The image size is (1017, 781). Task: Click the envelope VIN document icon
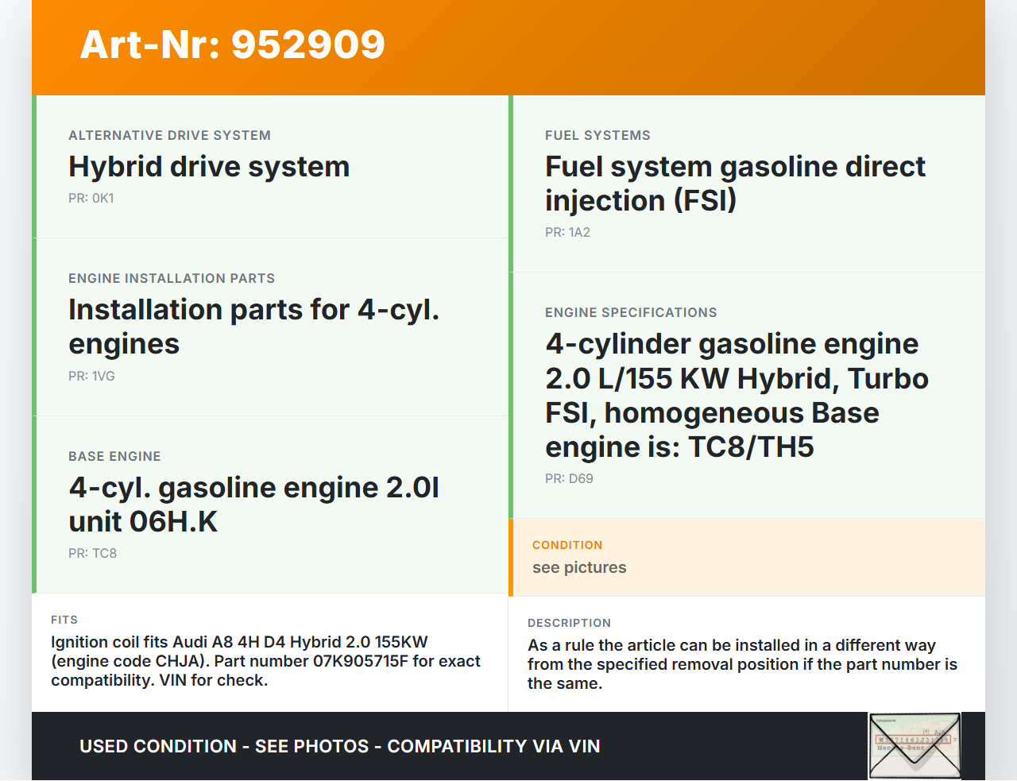click(915, 746)
